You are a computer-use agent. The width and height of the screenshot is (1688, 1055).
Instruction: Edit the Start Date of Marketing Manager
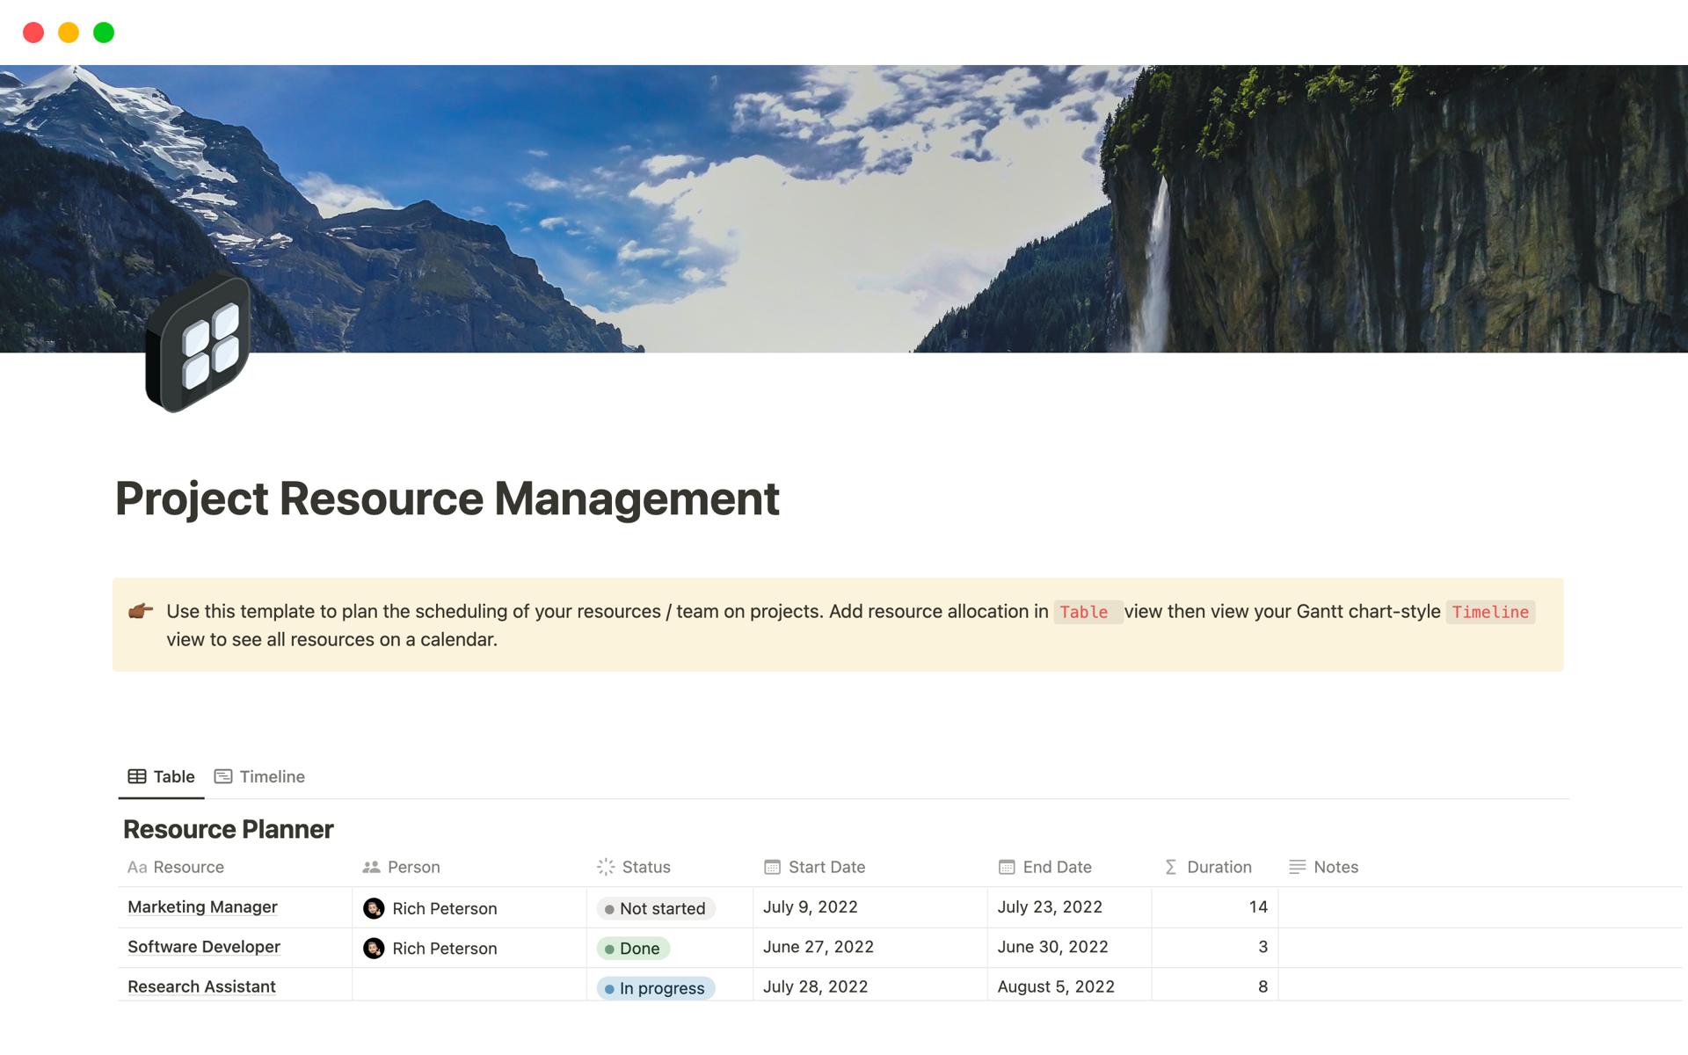(x=810, y=906)
